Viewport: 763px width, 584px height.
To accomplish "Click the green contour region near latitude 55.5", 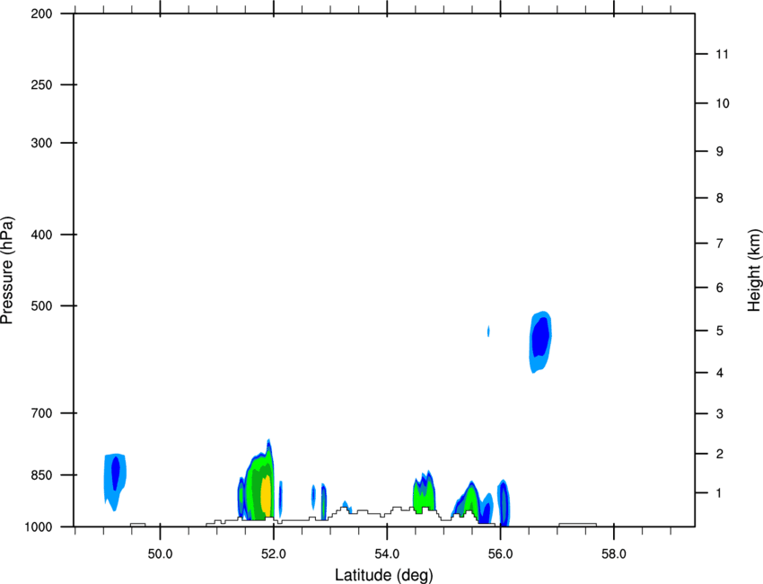I will tap(470, 500).
